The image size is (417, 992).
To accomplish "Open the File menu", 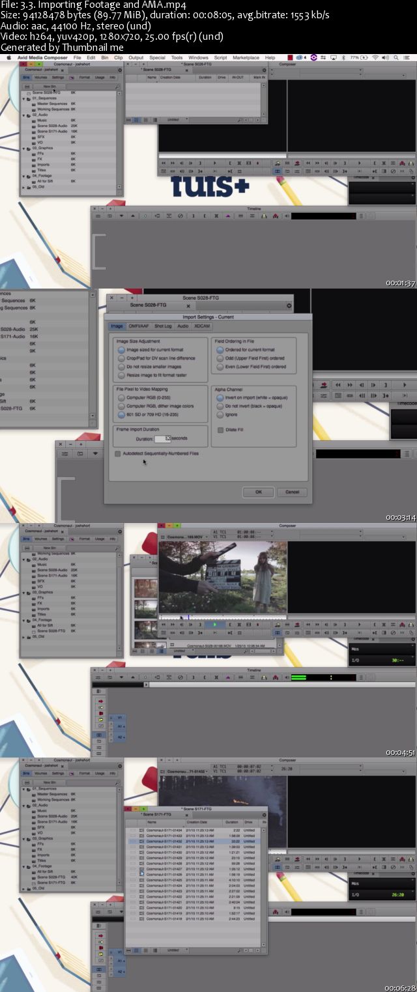I will [x=78, y=57].
